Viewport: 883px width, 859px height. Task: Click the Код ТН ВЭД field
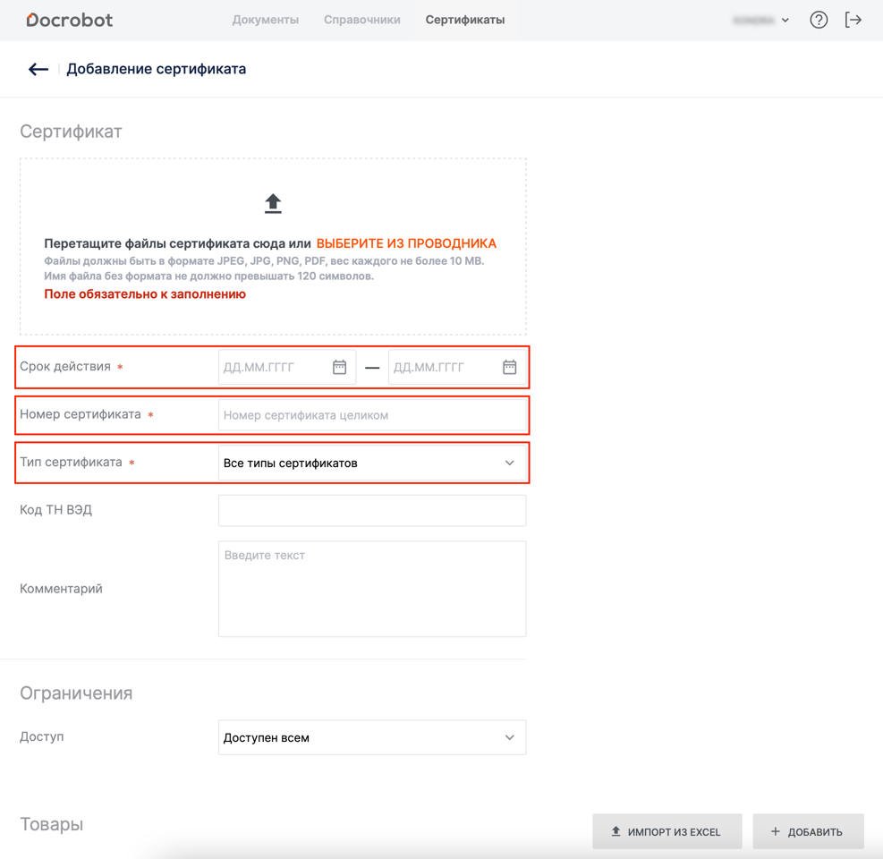pos(371,511)
